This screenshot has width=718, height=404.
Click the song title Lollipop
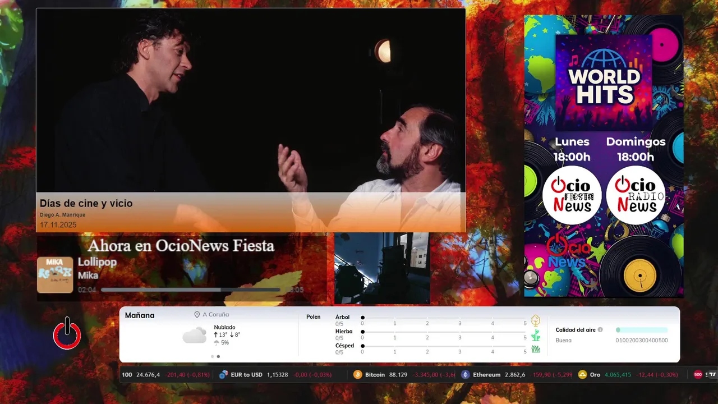[97, 262]
